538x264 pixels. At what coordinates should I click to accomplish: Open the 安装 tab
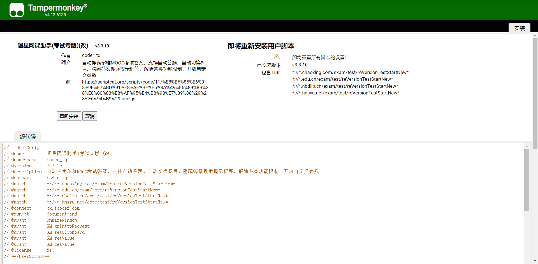(519, 28)
